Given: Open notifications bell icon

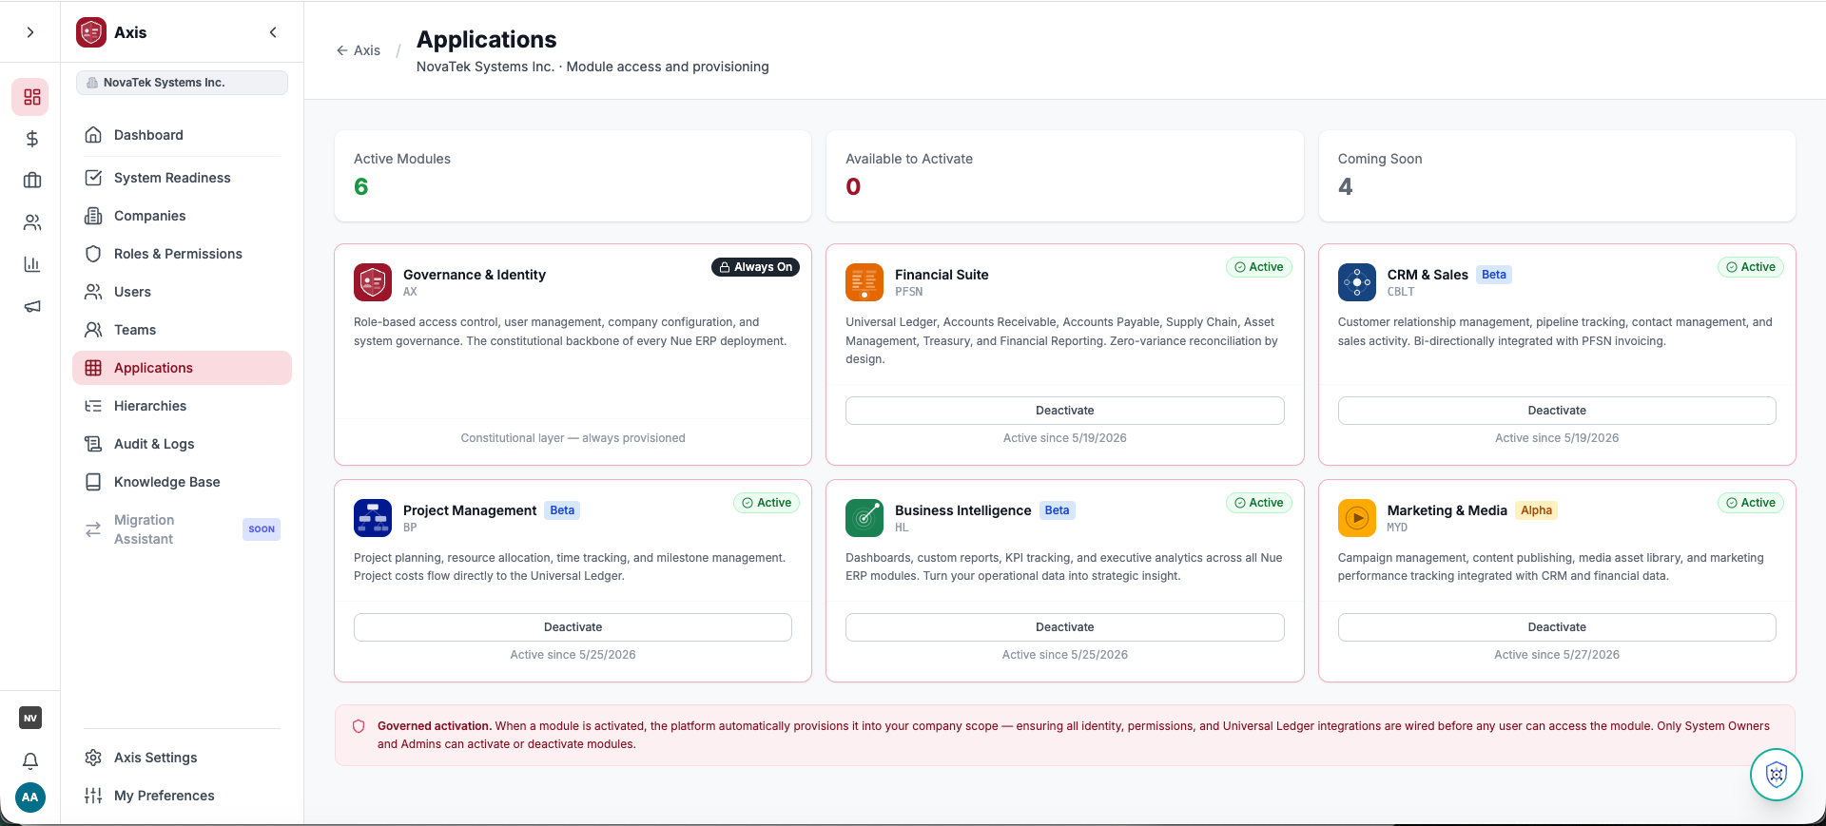Looking at the screenshot, I should [30, 760].
